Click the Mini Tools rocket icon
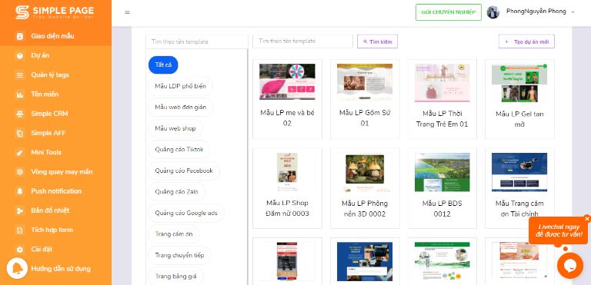The image size is (591, 285). pos(19,152)
